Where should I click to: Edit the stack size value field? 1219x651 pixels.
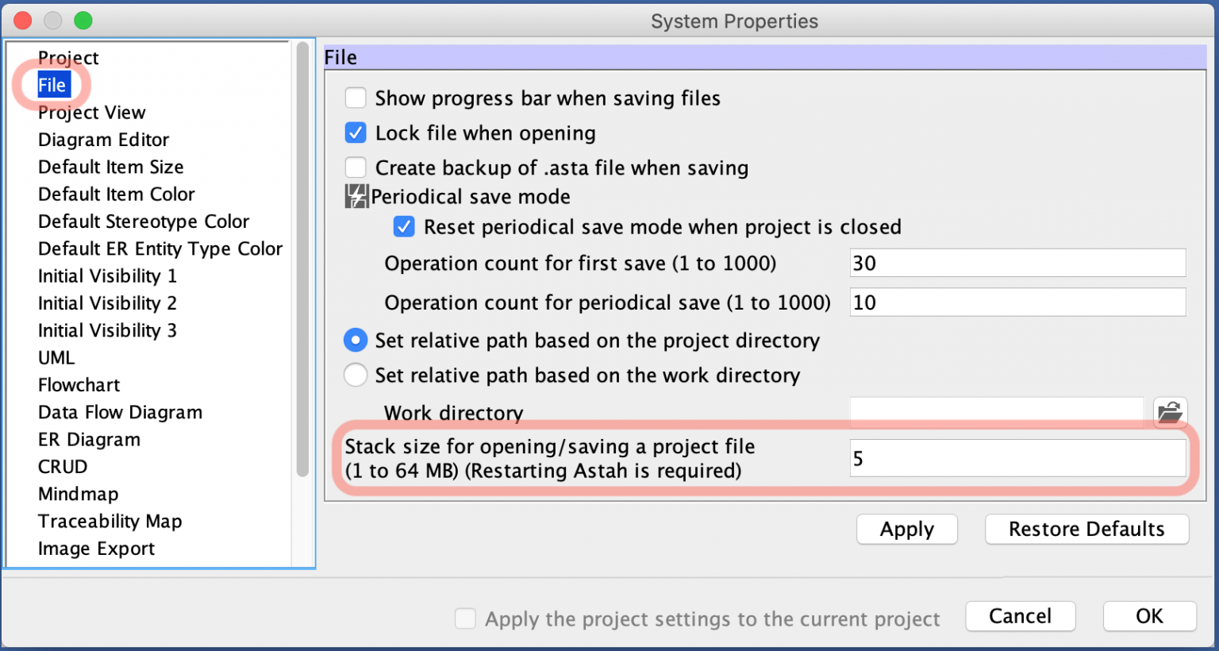click(1017, 458)
